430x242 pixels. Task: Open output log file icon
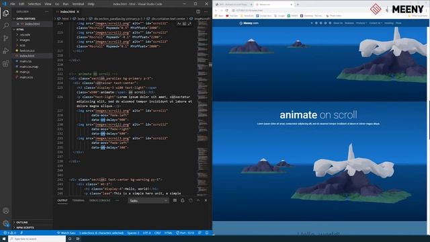click(x=191, y=200)
